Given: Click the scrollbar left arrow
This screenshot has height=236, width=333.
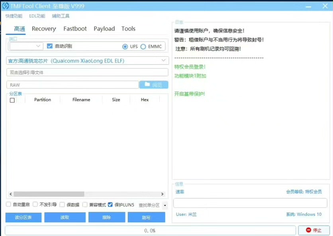Looking at the screenshot, I should 11,194.
